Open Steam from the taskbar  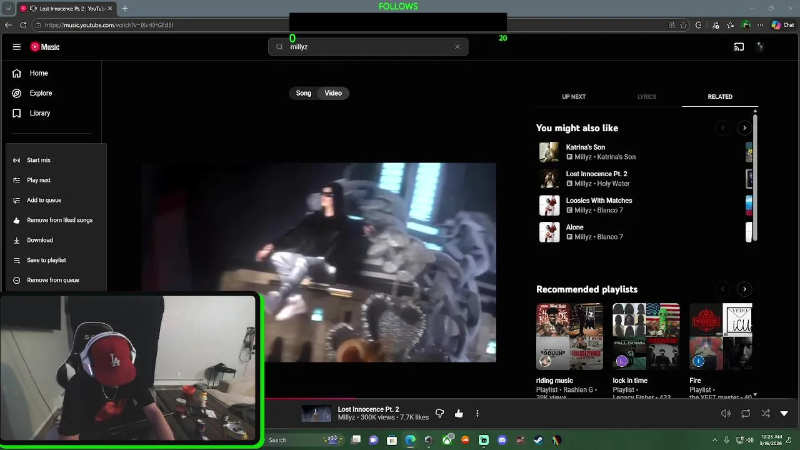pos(538,440)
